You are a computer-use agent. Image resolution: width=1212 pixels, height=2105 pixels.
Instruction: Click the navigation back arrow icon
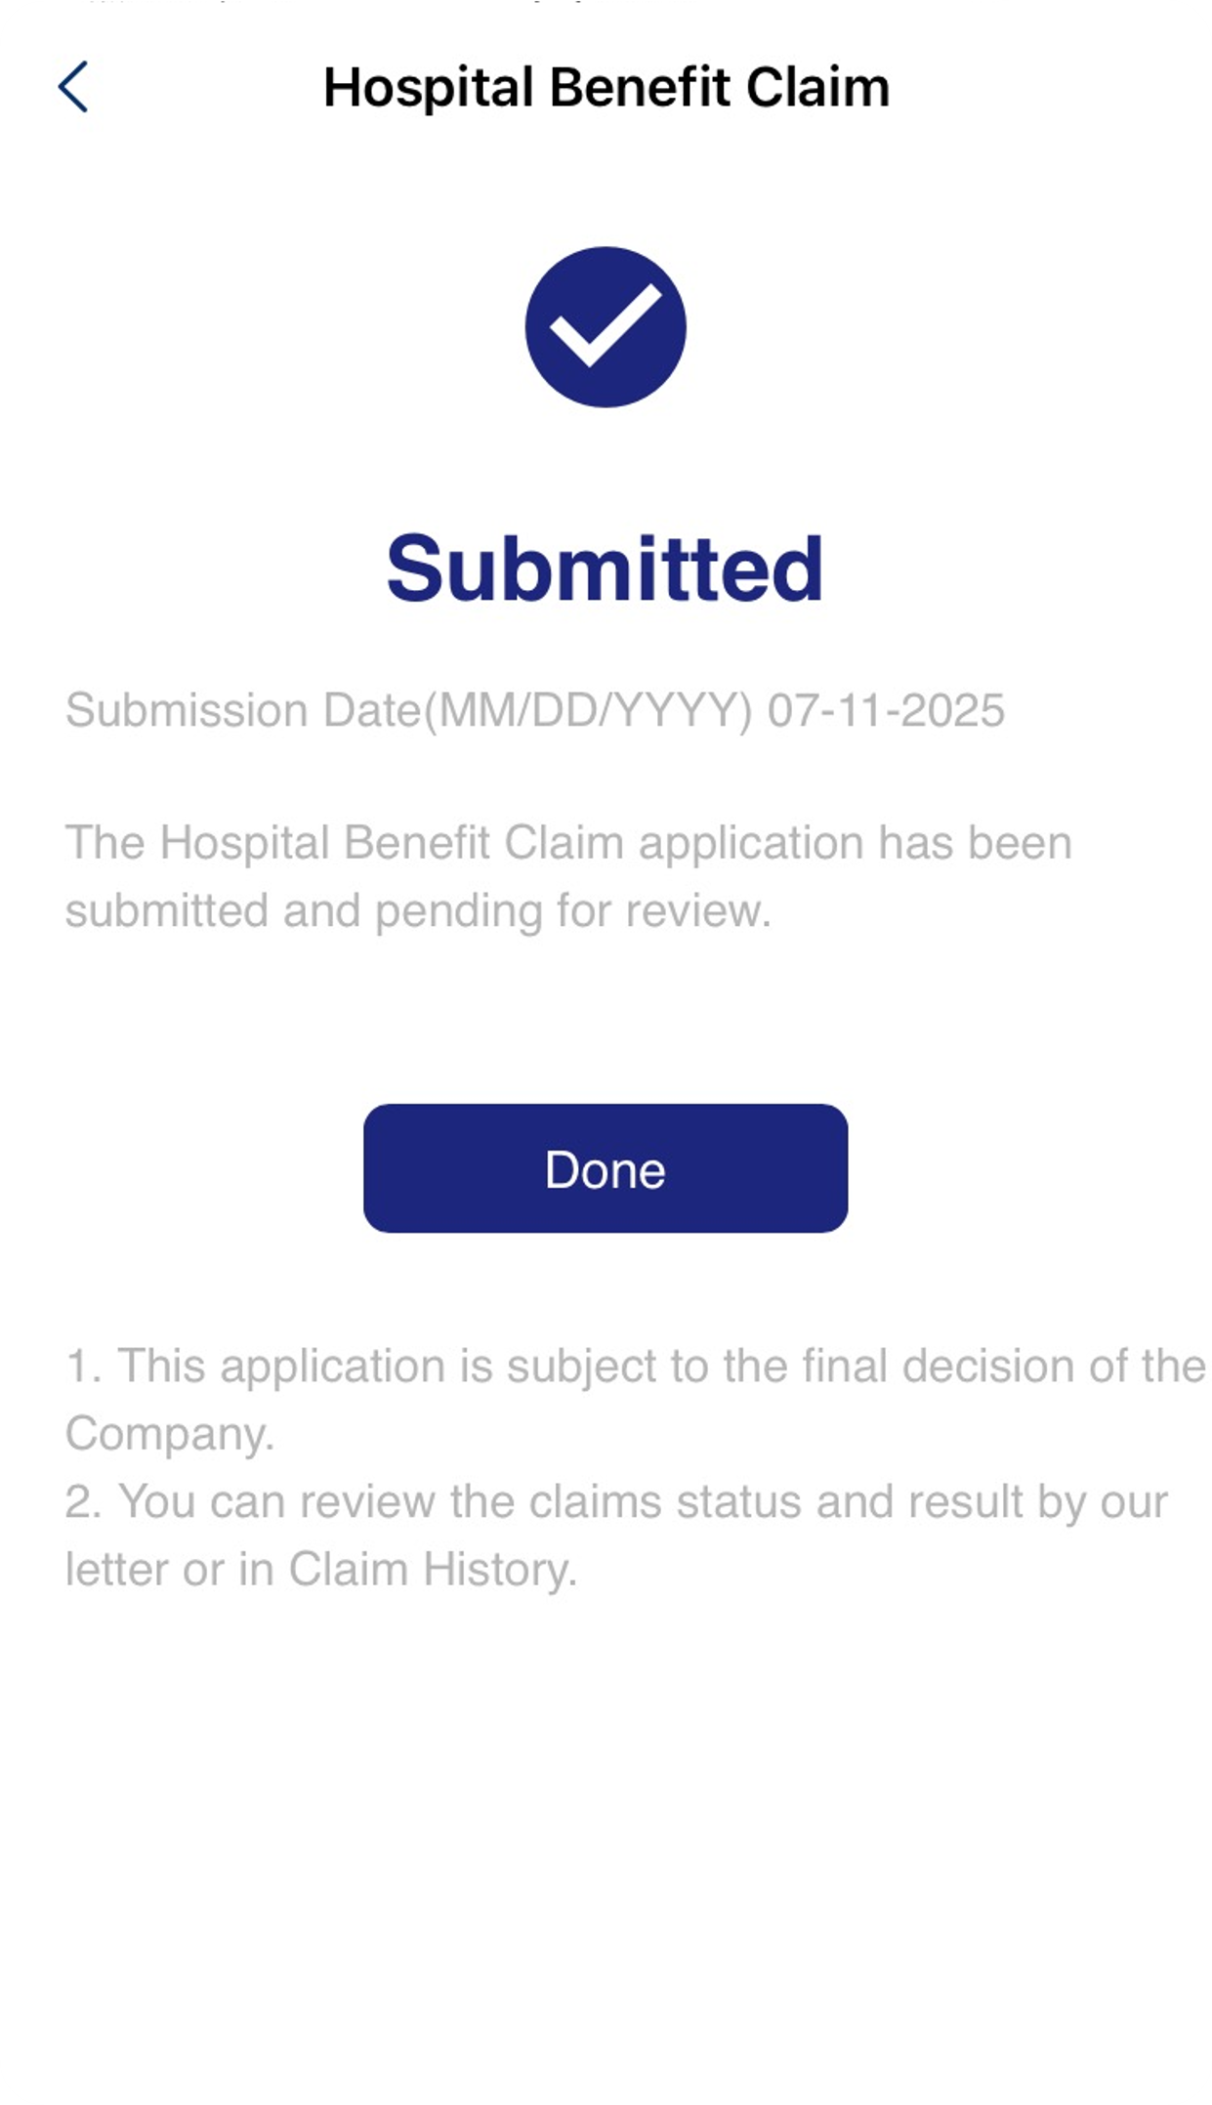73,87
